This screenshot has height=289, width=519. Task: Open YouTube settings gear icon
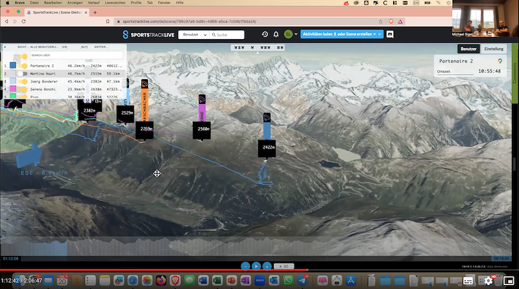click(489, 281)
